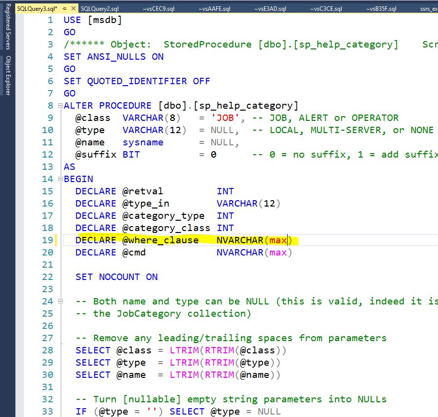Collapse the ALTER PROCEDURE block outline
The height and width of the screenshot is (417, 438).
pyautogui.click(x=60, y=106)
